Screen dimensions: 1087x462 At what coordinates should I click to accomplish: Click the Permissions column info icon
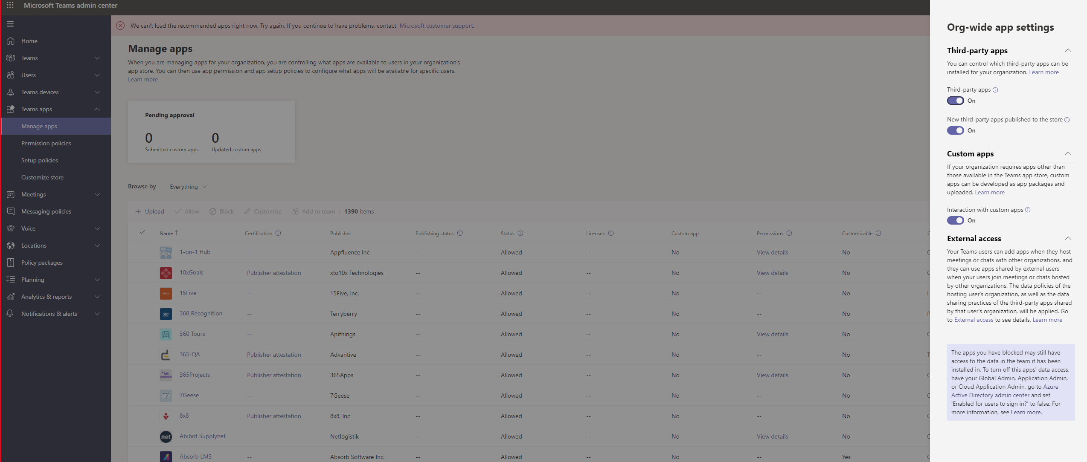click(789, 233)
